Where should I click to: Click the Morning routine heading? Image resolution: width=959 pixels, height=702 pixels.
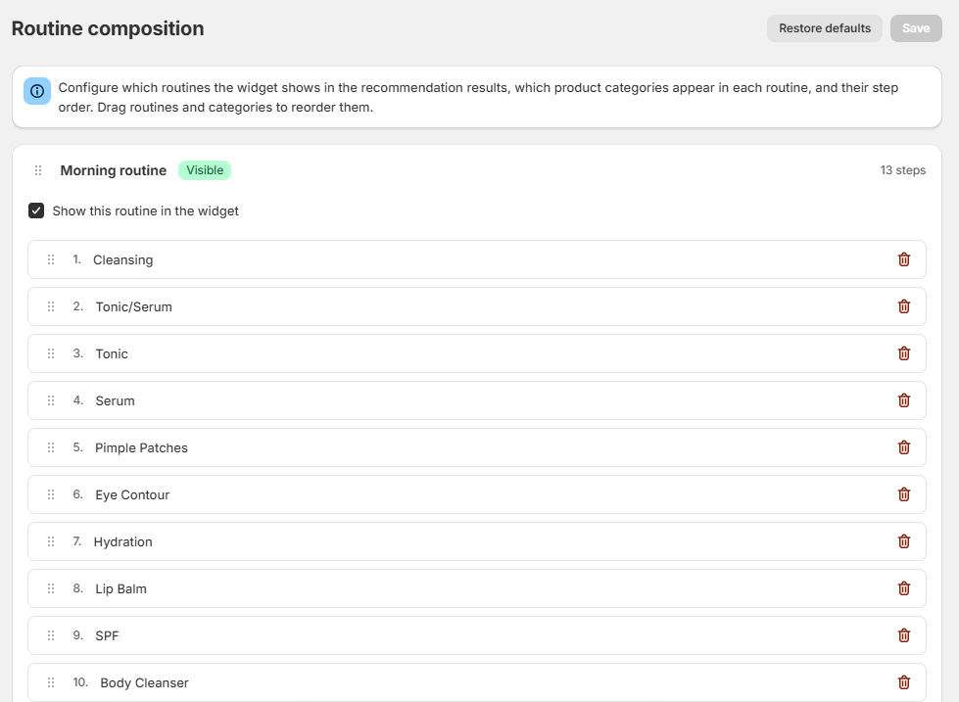tap(114, 170)
